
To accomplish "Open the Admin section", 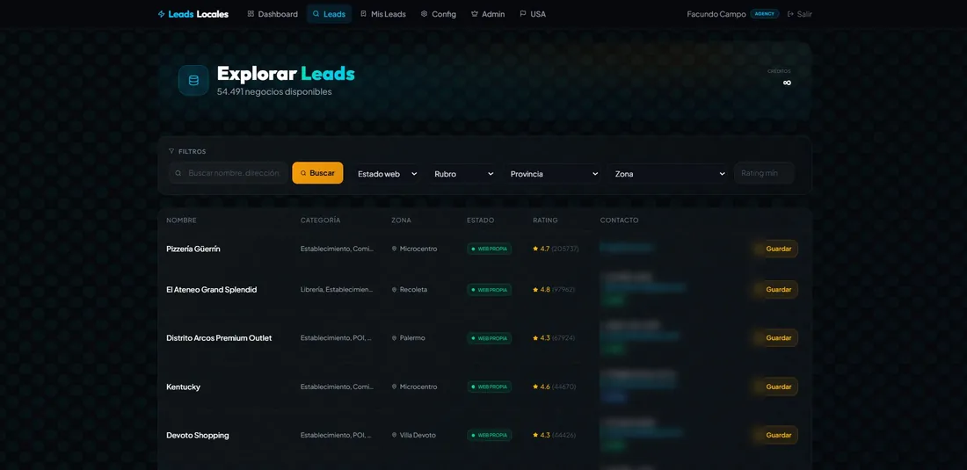I will click(x=488, y=14).
